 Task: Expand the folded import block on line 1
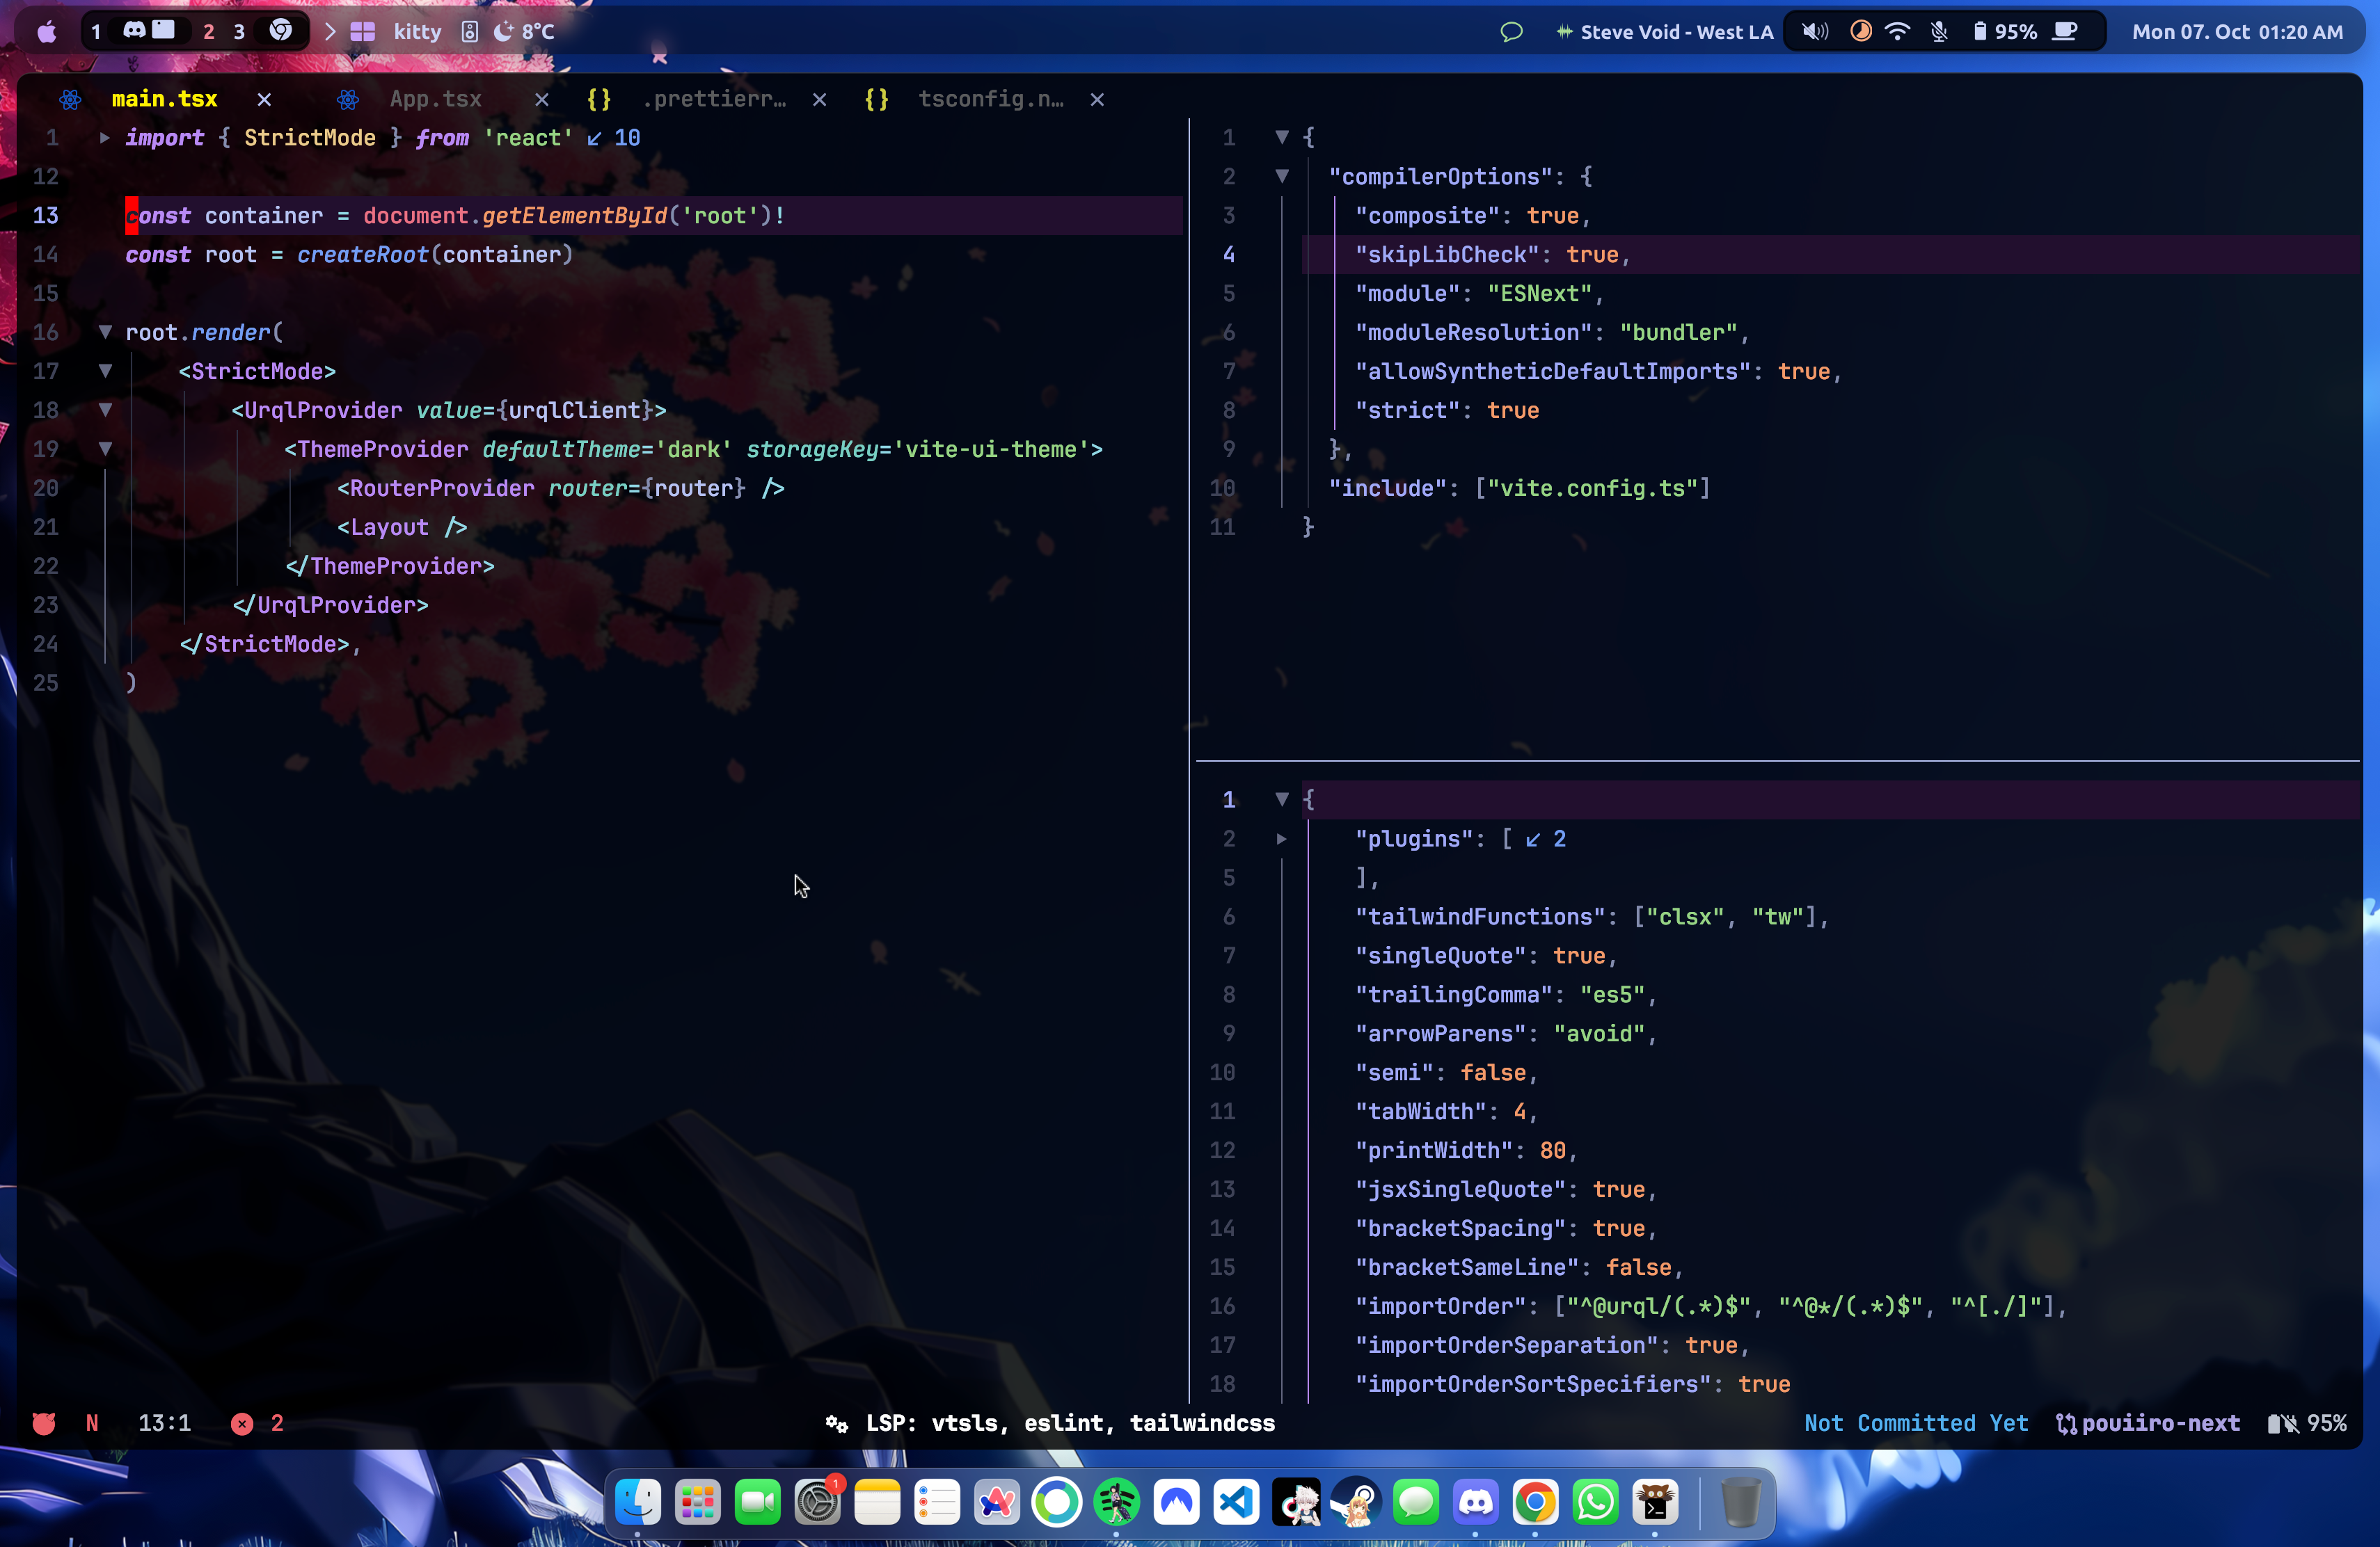click(104, 138)
